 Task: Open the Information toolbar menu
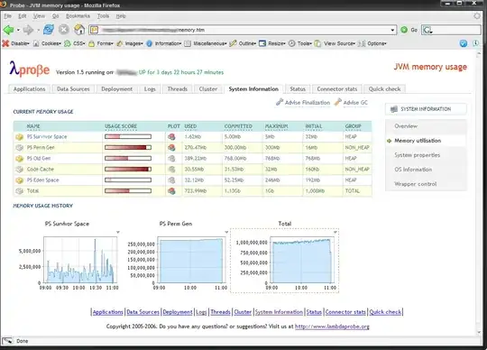tap(163, 43)
